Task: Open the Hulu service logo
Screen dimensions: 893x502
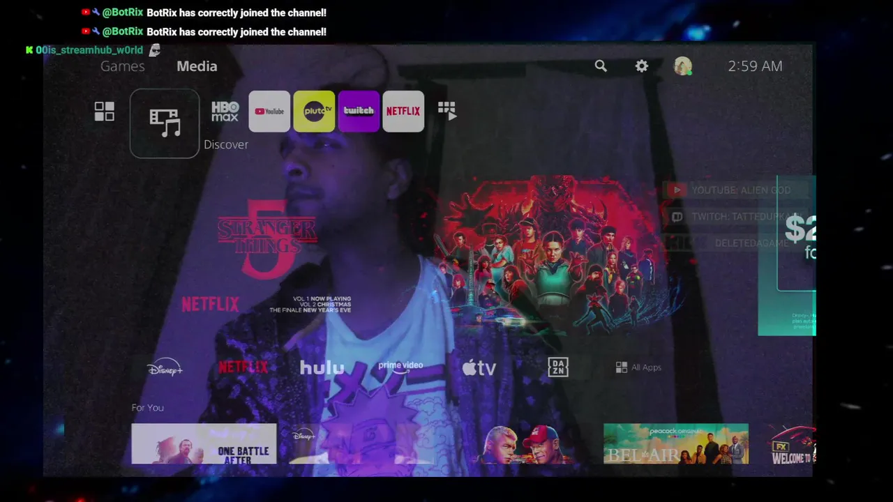Action: click(322, 367)
